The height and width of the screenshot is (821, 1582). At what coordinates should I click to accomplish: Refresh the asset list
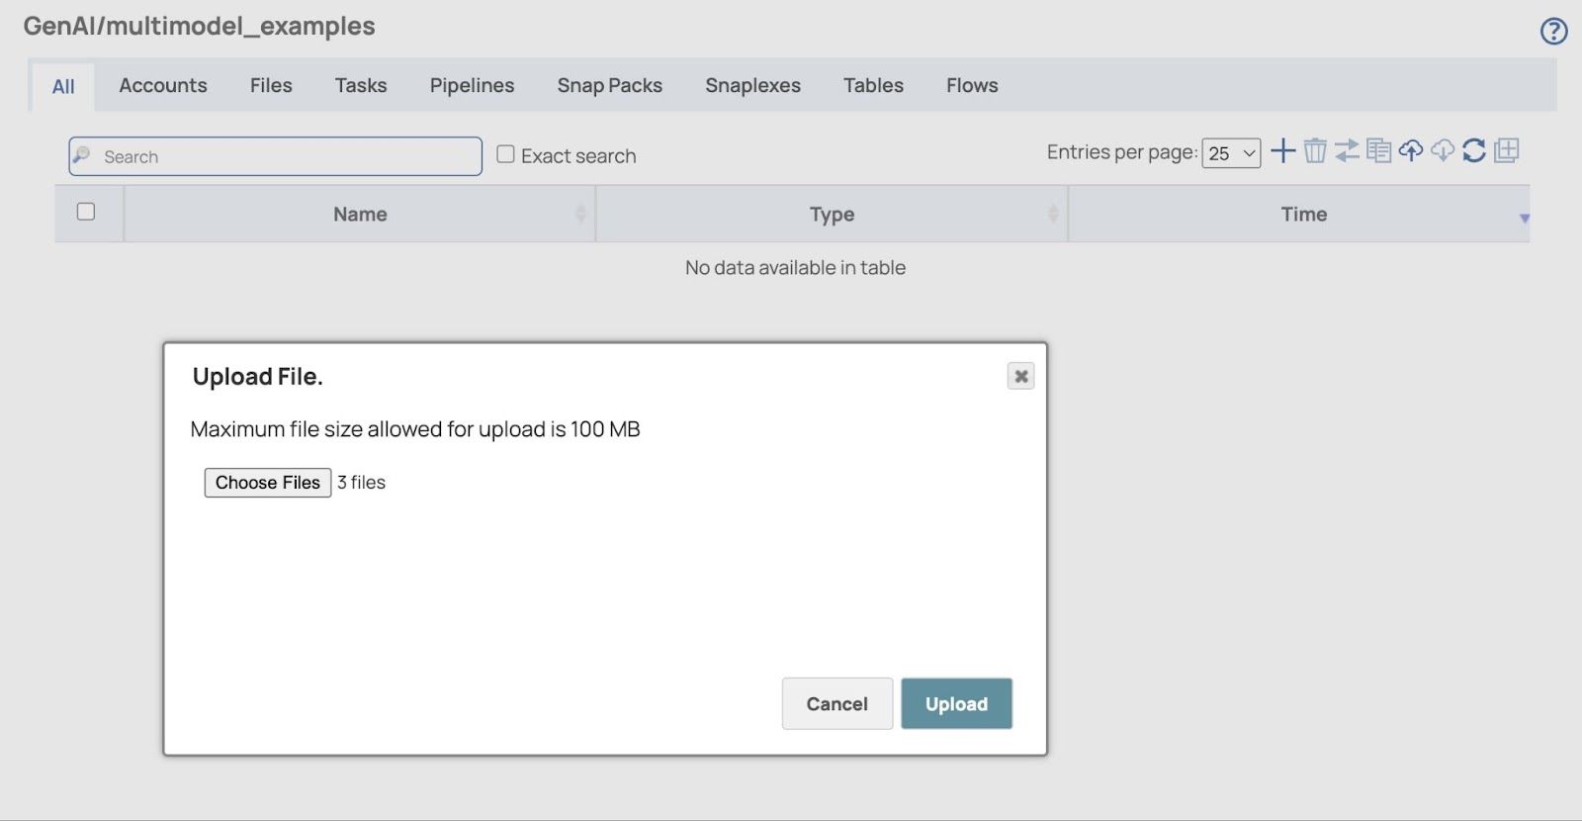pyautogui.click(x=1474, y=150)
